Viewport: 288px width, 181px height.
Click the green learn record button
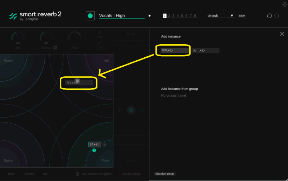pos(90,16)
